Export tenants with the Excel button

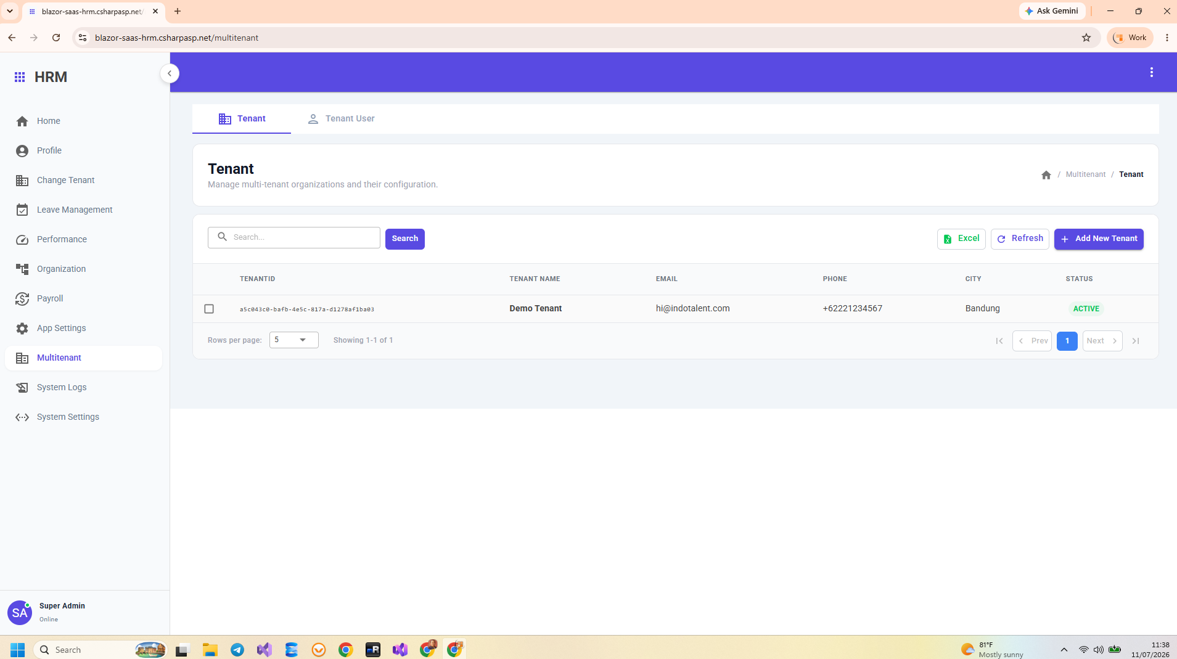pyautogui.click(x=961, y=239)
